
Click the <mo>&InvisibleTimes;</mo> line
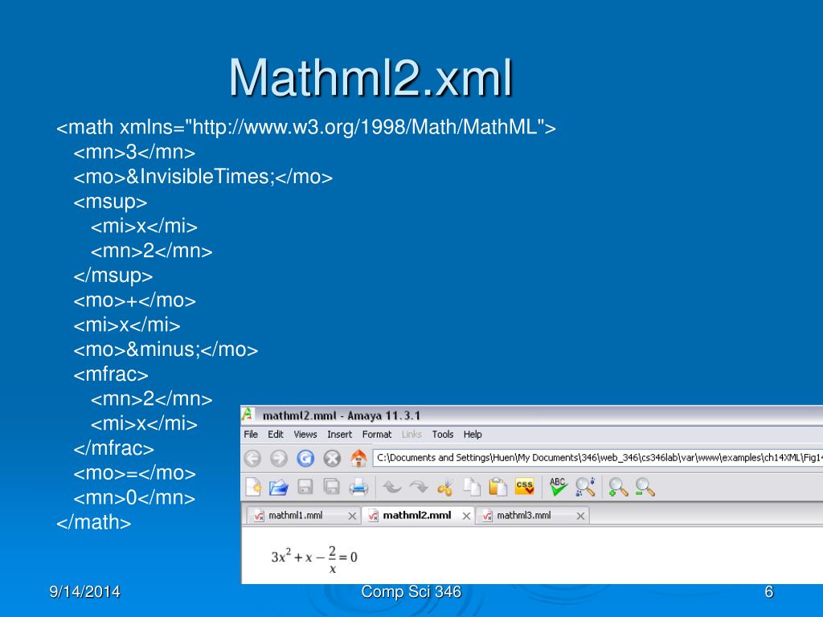point(203,177)
